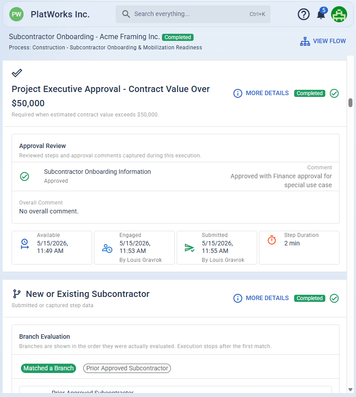Click the double checkmark approval step icon

tap(17, 73)
